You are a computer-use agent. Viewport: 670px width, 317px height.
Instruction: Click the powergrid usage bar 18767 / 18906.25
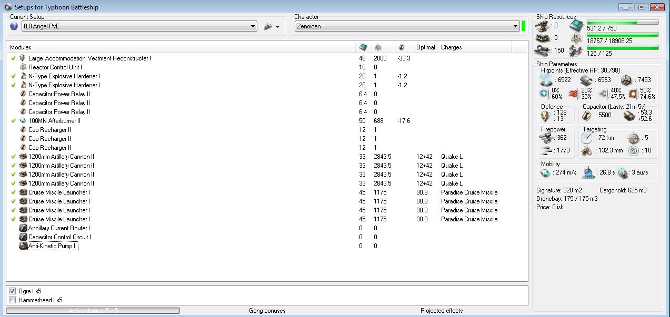coord(623,35)
